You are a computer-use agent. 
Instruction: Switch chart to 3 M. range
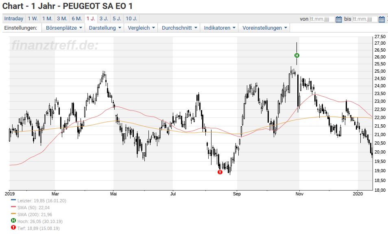62,19
